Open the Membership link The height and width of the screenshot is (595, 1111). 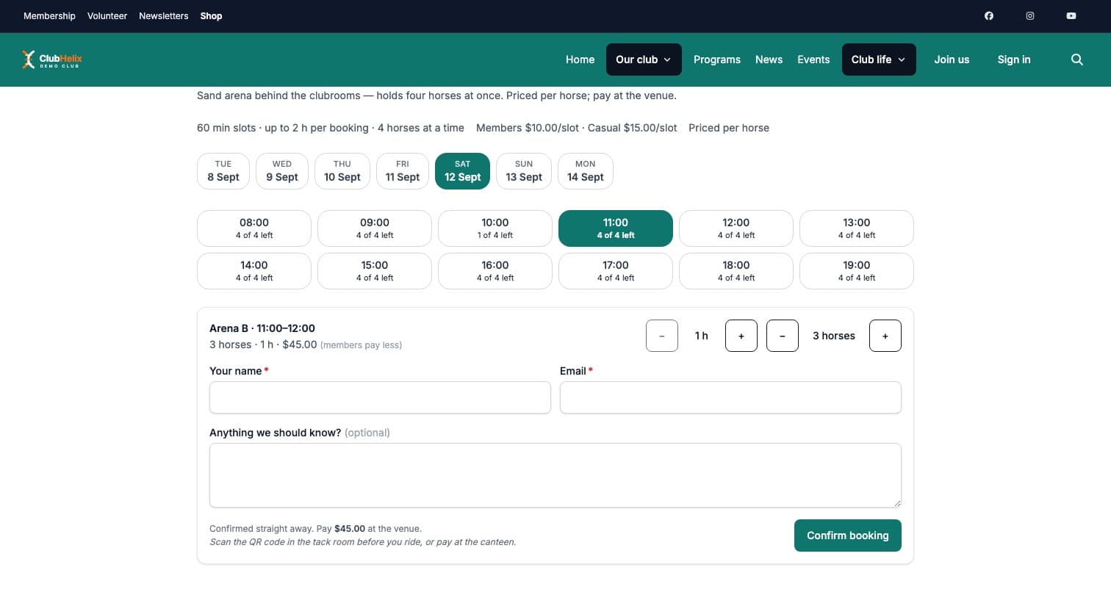[x=49, y=16]
